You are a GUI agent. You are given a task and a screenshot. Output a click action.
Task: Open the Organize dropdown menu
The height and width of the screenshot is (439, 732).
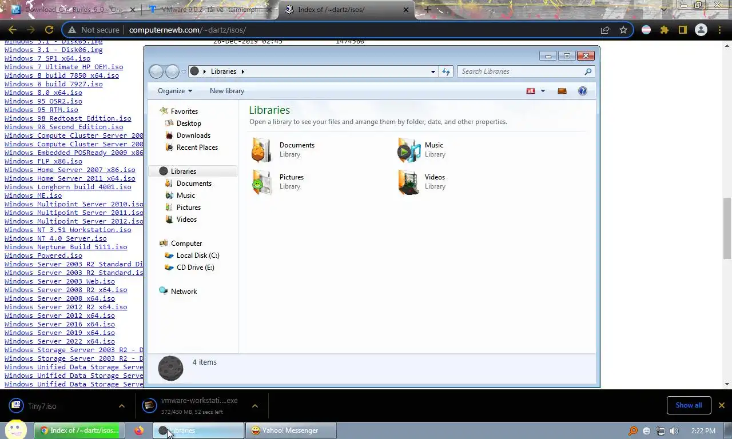(175, 91)
